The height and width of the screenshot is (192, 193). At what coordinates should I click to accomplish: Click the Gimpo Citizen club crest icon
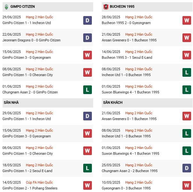coord(6,7)
